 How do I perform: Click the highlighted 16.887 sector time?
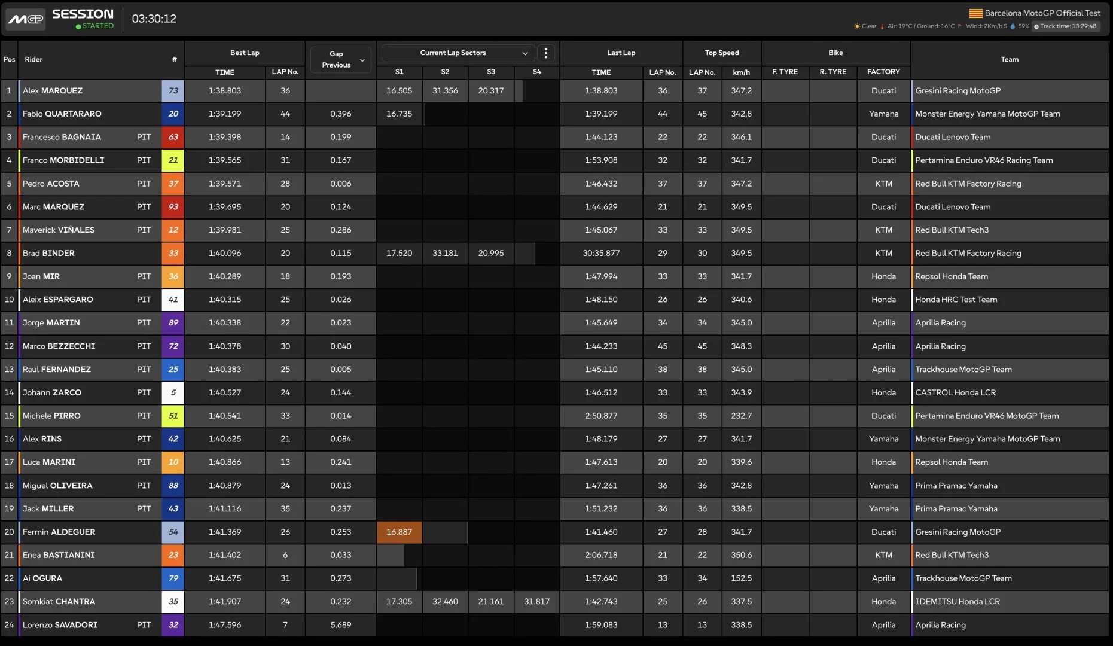point(400,532)
